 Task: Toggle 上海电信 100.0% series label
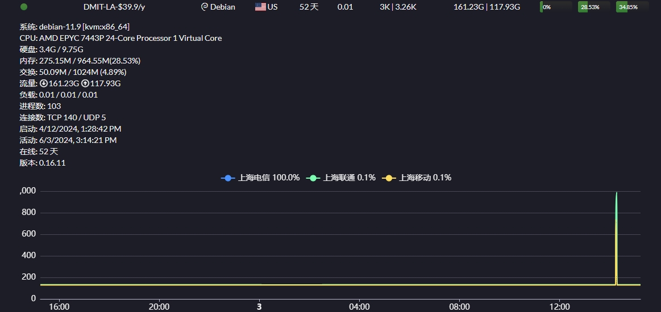(x=269, y=178)
